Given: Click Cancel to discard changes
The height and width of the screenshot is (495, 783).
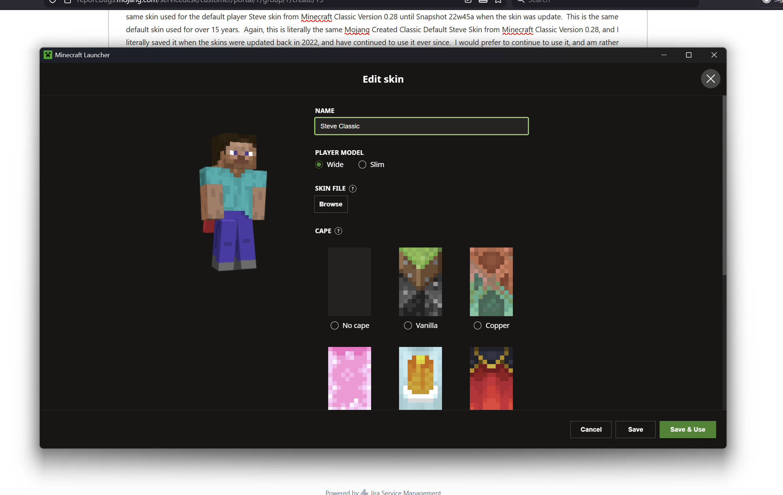Looking at the screenshot, I should (590, 429).
